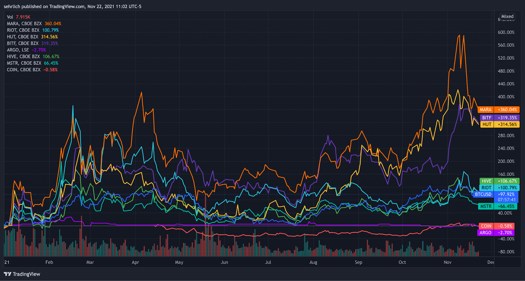Click the MARA +360.04% price label

[x=498, y=110]
